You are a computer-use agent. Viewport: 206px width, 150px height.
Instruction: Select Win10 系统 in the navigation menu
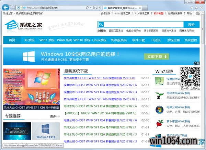(82, 40)
